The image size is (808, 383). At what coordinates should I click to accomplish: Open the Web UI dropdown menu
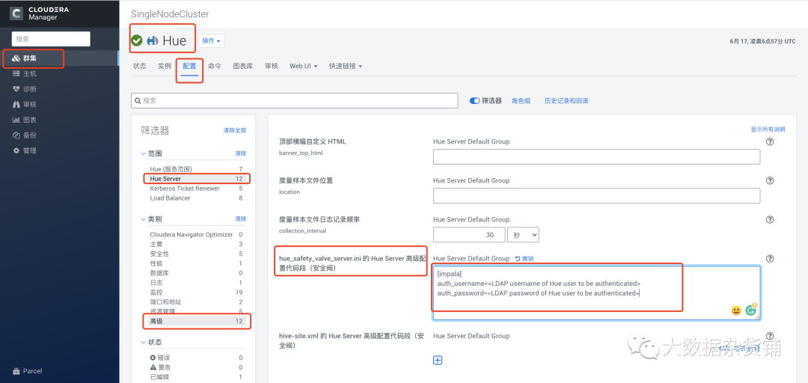click(303, 67)
